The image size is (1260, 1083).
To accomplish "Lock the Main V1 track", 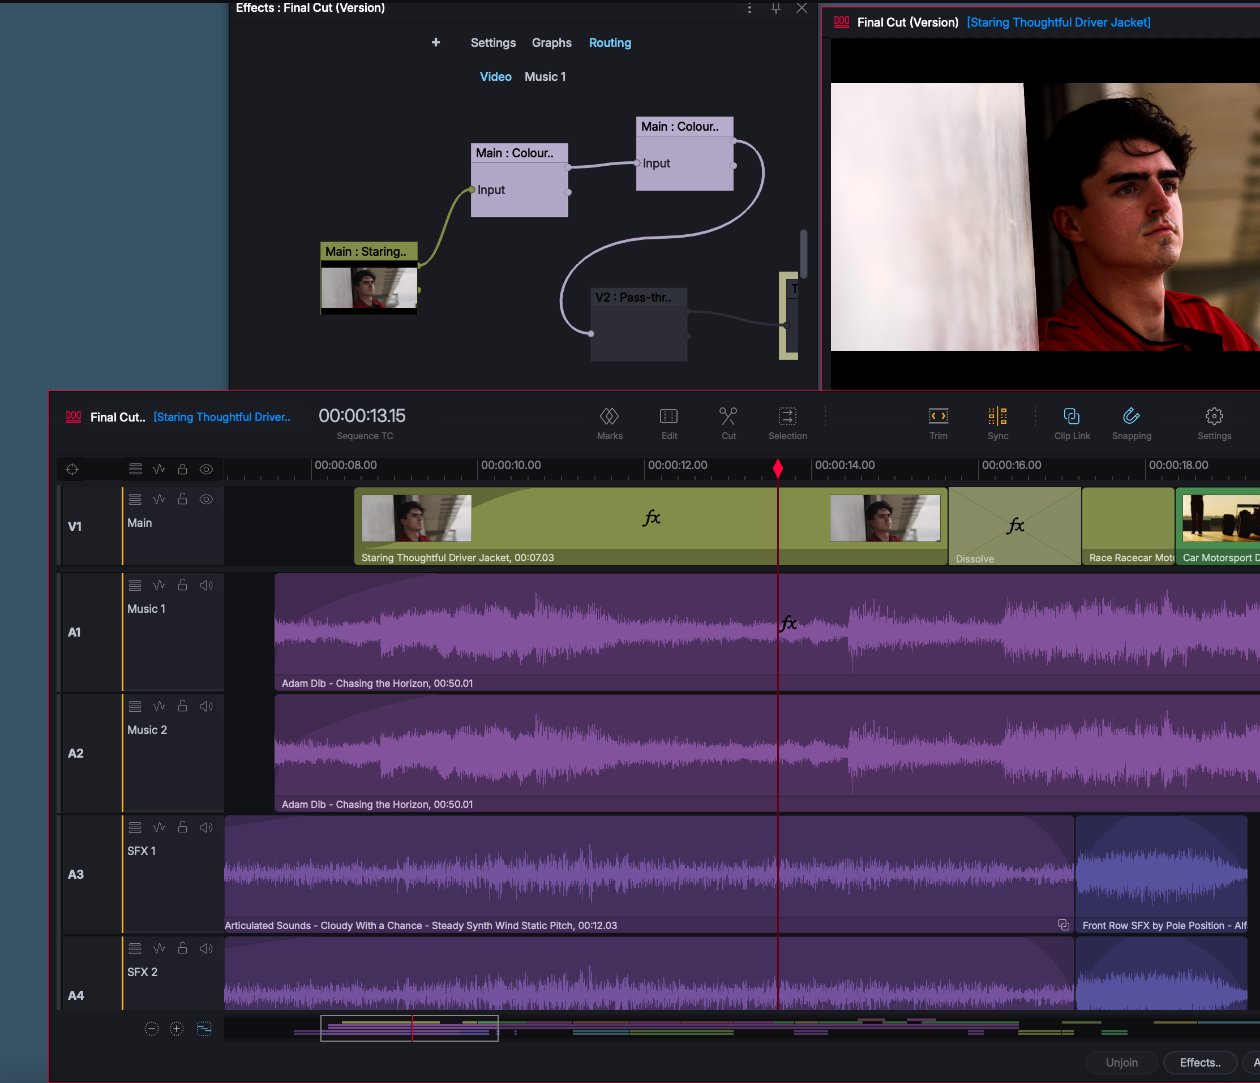I will pos(182,499).
